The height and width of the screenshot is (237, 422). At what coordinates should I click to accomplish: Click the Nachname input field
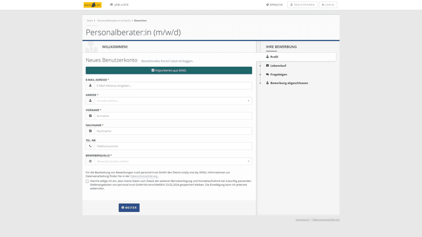(x=173, y=131)
